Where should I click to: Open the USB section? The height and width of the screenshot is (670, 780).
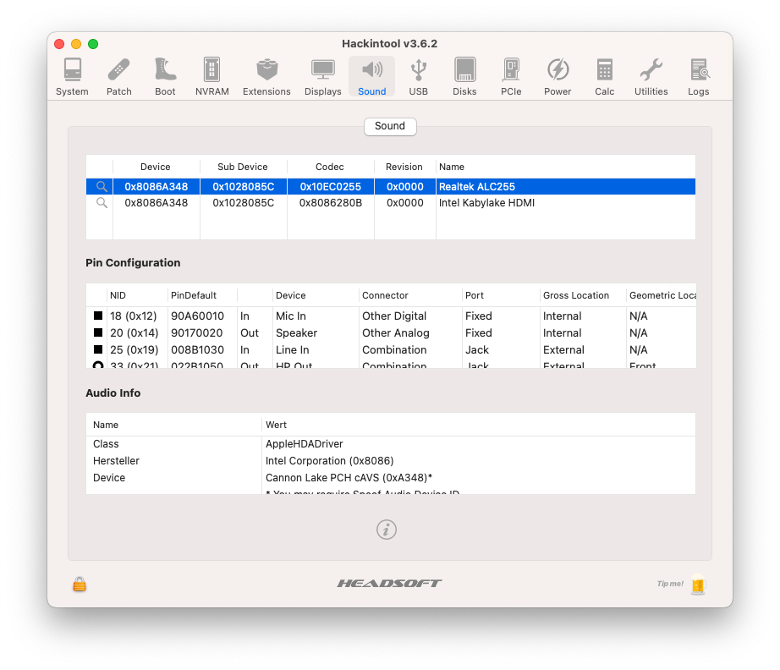418,77
